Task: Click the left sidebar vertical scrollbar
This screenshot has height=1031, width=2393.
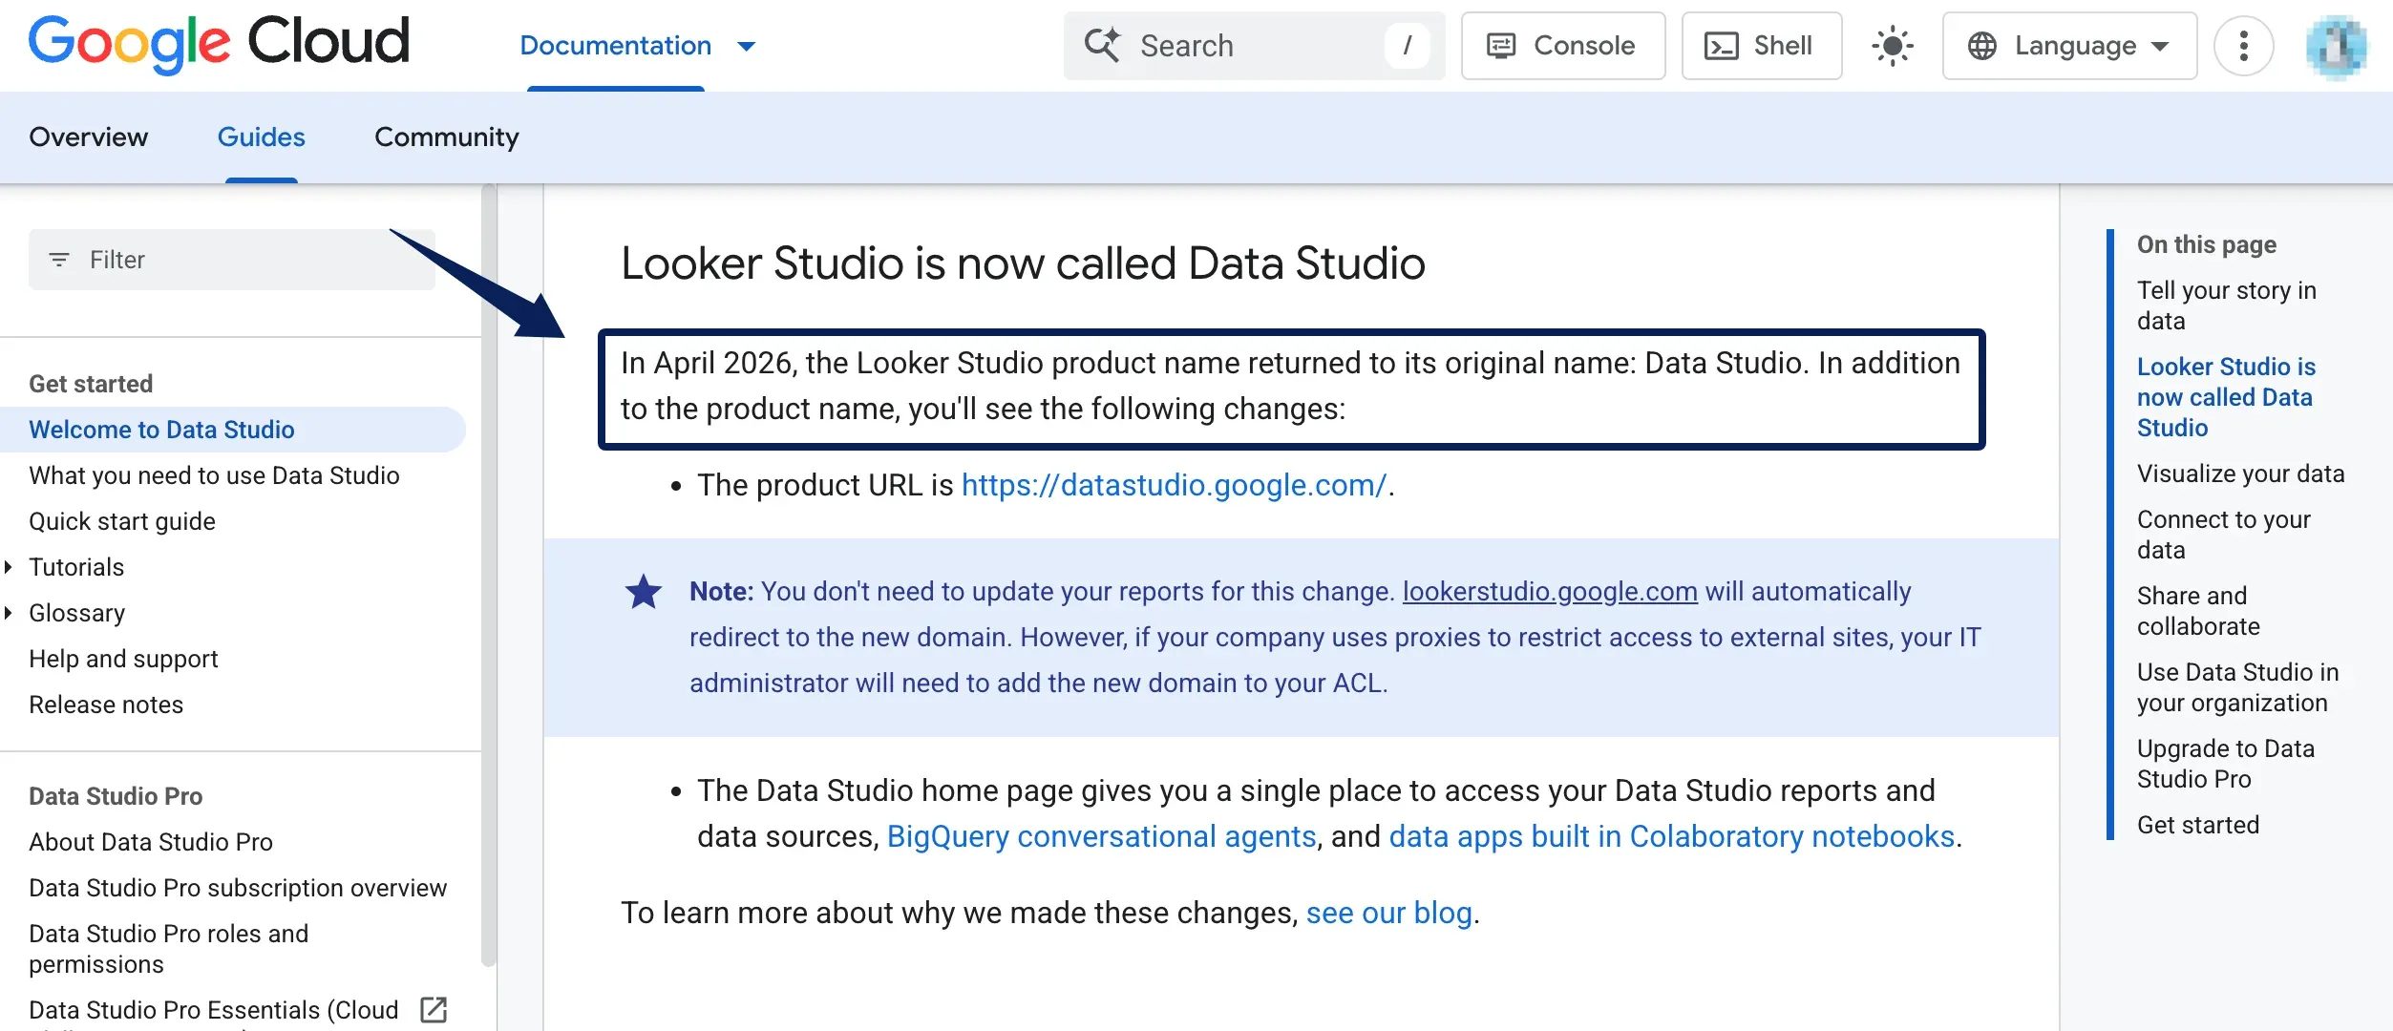Action: (489, 577)
